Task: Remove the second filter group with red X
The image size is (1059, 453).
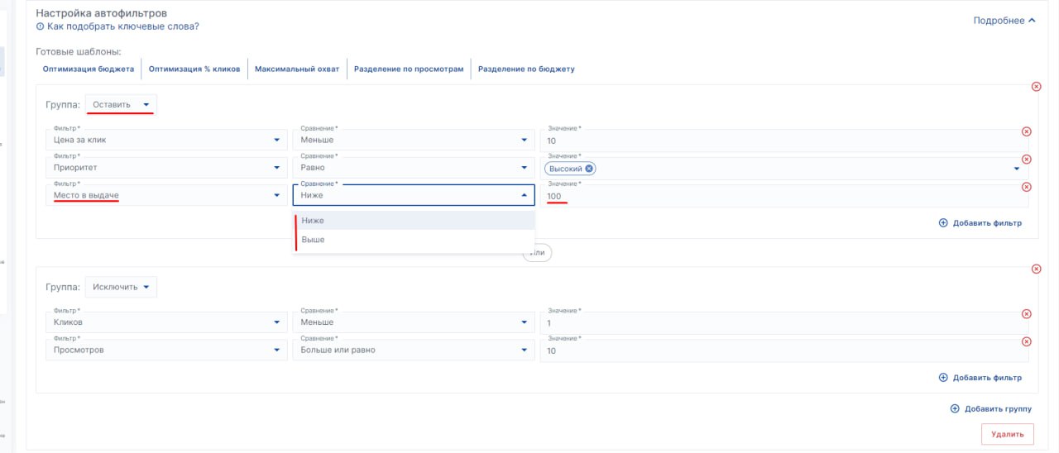Action: [x=1036, y=269]
